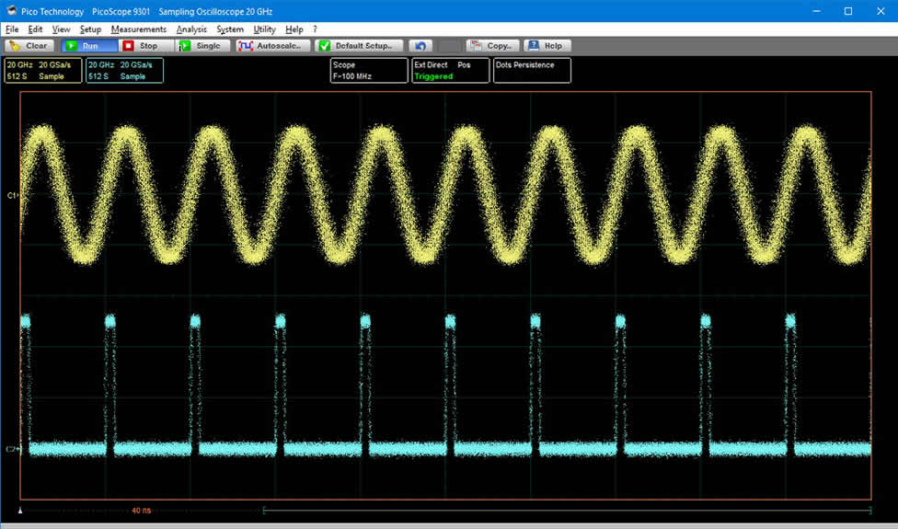Click the green Triggered status text
The width and height of the screenshot is (898, 529).
click(x=433, y=76)
